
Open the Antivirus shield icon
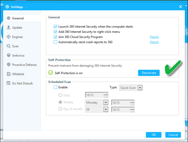coord(8,55)
